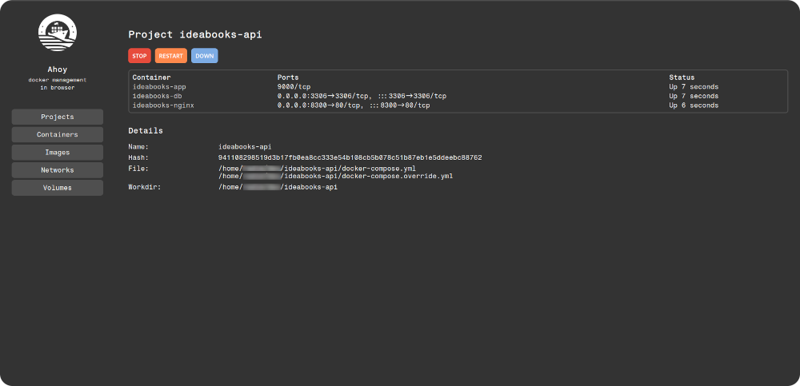The width and height of the screenshot is (800, 386).
Task: Open the Projects section
Action: point(58,117)
